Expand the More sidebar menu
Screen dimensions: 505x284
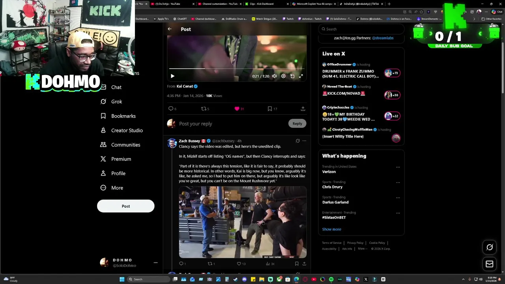(112, 188)
